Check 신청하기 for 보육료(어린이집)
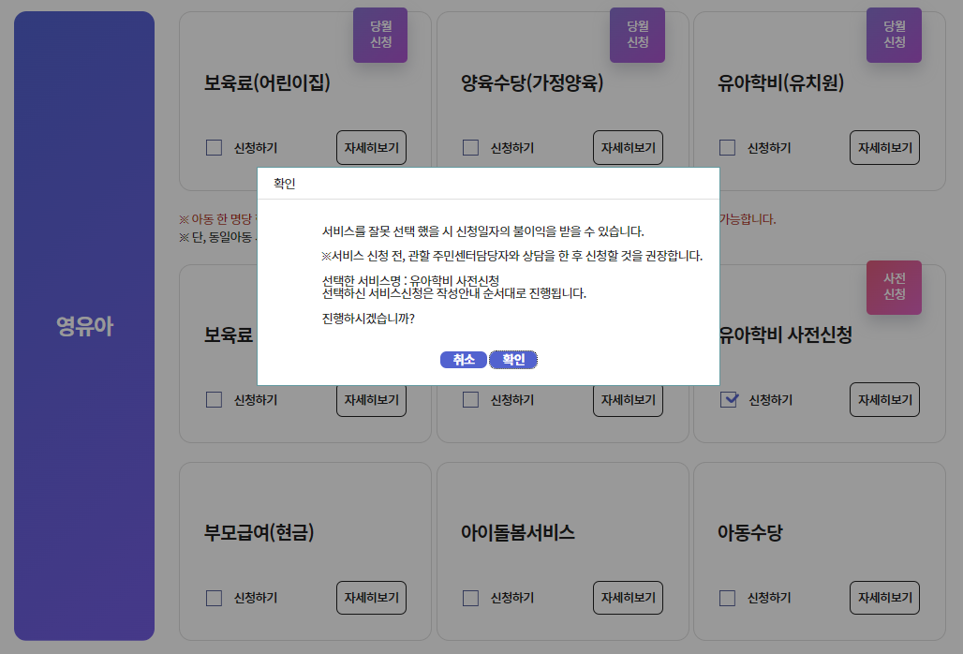The image size is (963, 654). pyautogui.click(x=213, y=147)
